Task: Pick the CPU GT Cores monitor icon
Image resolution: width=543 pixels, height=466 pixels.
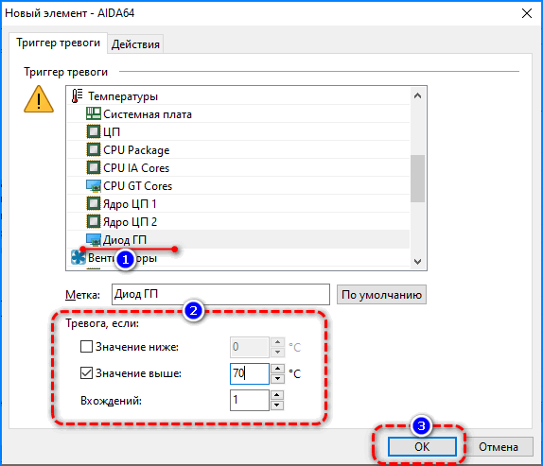Action: pyautogui.click(x=93, y=186)
